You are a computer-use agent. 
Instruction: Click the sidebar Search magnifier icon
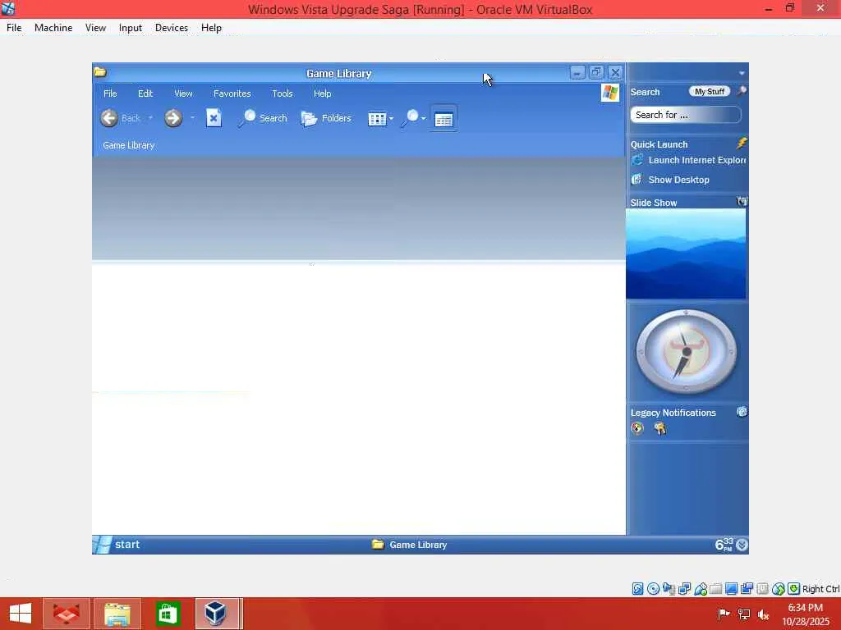pos(742,90)
